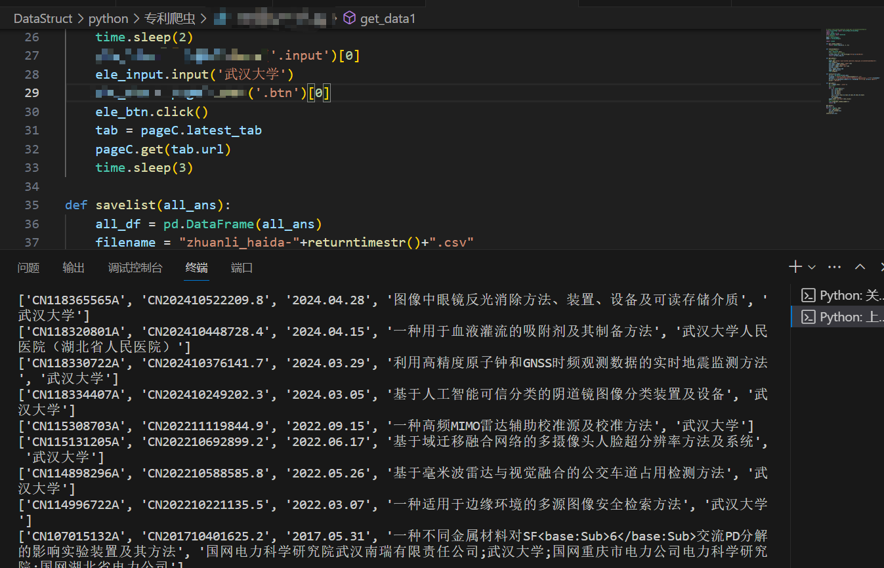Click 'CN107015132A' in the terminal output
Screen dimensions: 884x568
[77, 536]
